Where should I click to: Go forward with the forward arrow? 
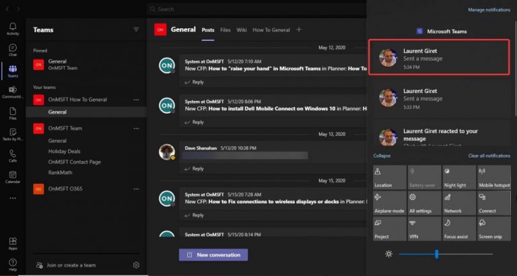click(18, 9)
